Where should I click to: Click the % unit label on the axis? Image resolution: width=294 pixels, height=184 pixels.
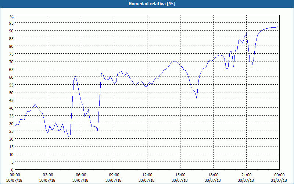pyautogui.click(x=12, y=17)
